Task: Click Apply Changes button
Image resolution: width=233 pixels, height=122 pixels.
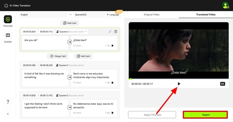Action: pos(152,115)
